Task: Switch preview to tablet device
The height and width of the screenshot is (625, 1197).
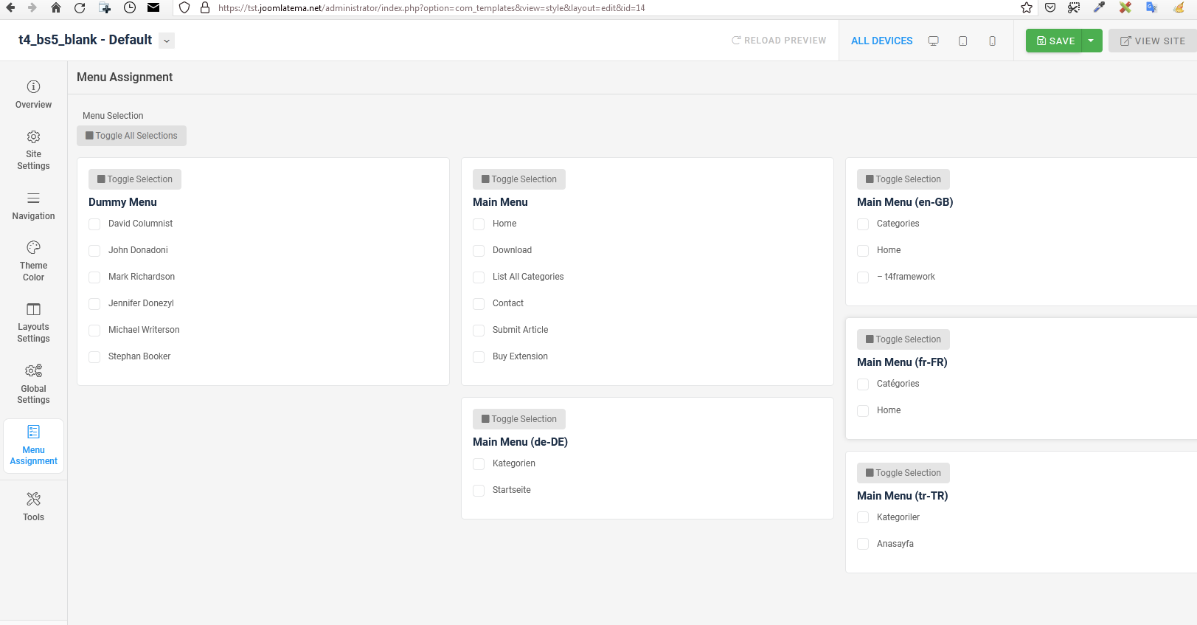Action: point(963,41)
